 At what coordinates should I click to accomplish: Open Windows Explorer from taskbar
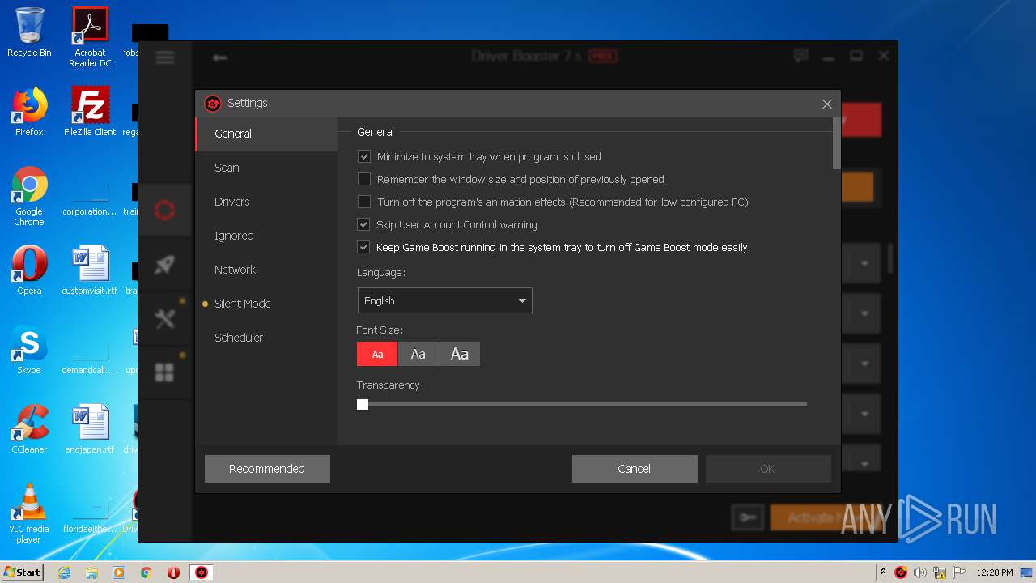pos(91,572)
